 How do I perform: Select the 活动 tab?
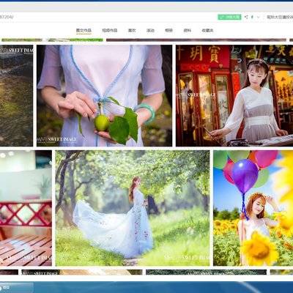point(150,31)
